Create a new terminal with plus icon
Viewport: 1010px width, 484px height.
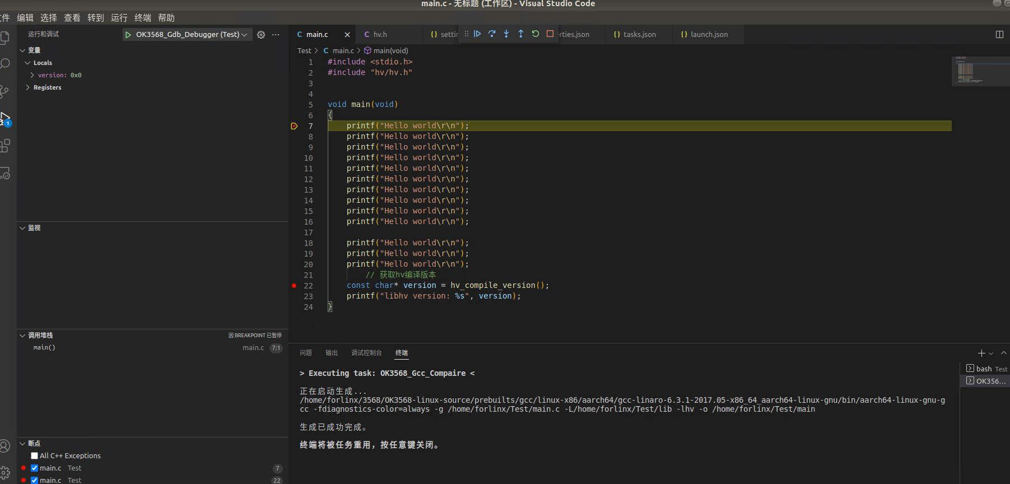coord(981,353)
